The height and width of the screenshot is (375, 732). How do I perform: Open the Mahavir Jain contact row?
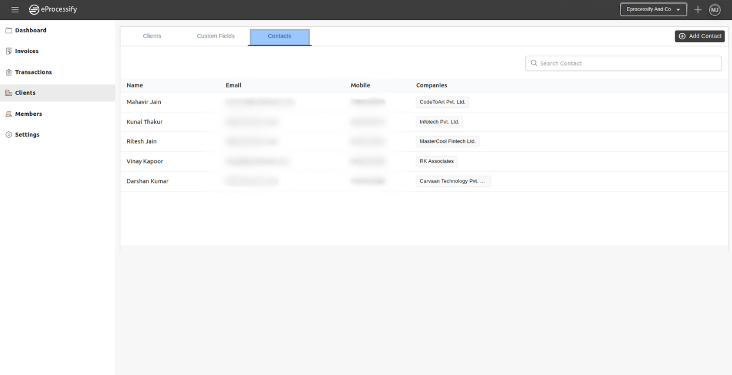pos(144,102)
